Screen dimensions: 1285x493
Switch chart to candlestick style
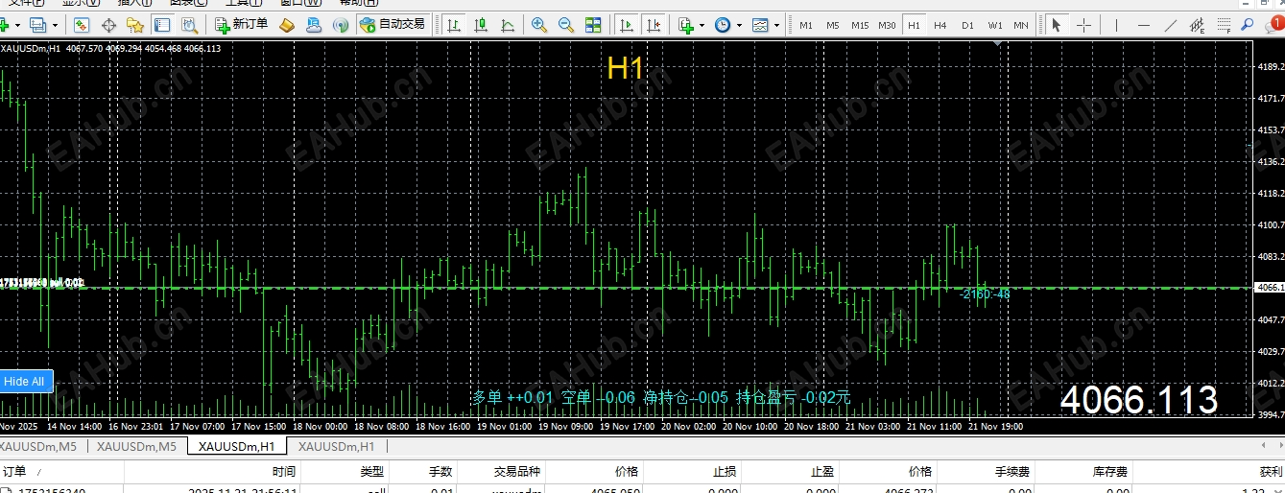[x=479, y=24]
